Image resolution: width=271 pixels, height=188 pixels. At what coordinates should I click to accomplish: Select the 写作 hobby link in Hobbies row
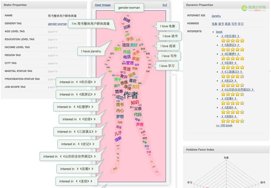coord(234,24)
